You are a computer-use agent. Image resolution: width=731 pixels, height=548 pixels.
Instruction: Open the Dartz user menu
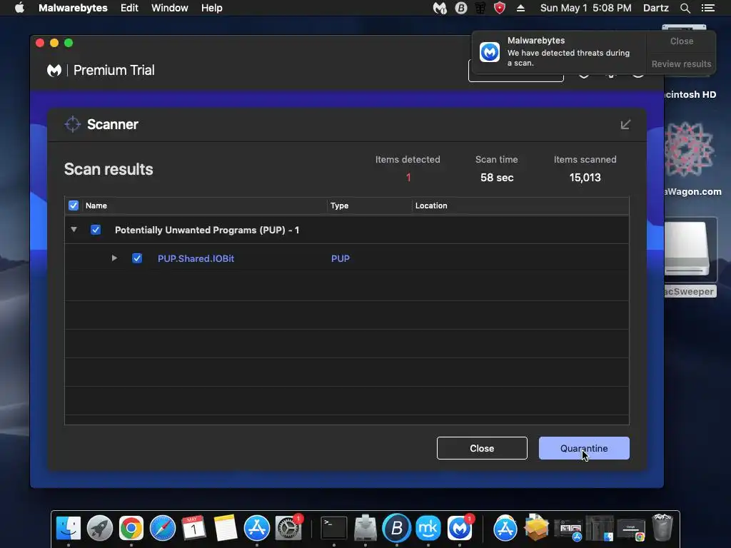point(655,8)
